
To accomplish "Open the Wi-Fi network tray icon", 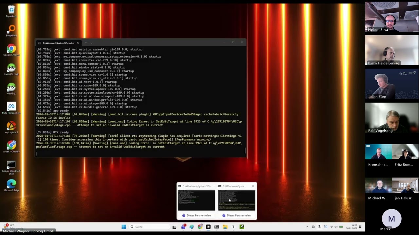I will click(332, 227).
